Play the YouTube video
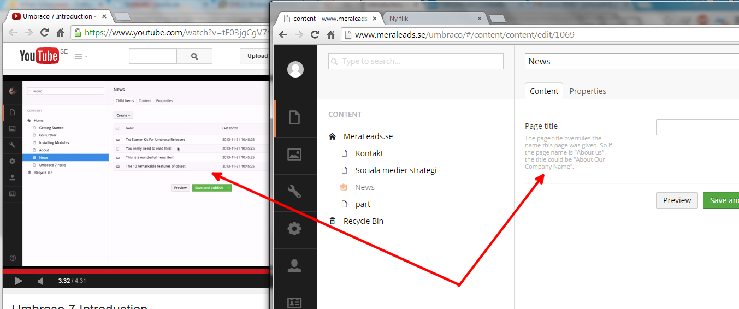This screenshot has width=739, height=309. 19,281
